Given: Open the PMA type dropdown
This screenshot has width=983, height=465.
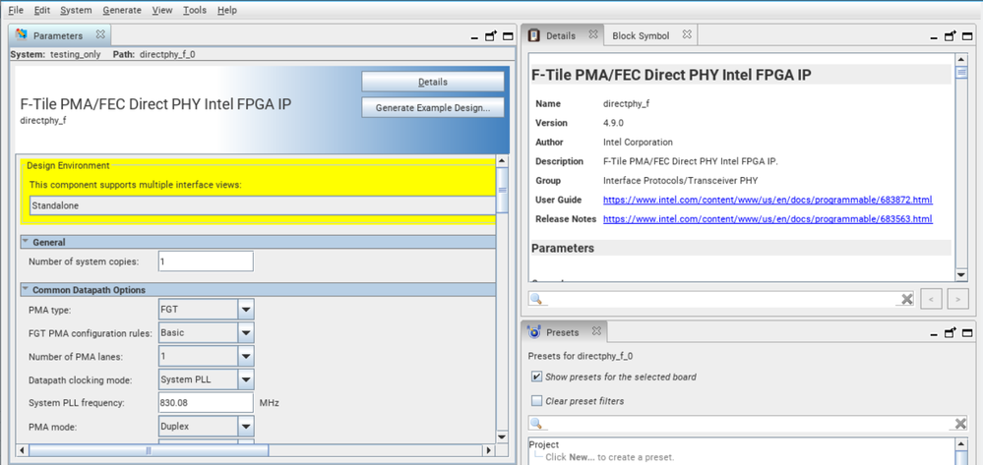Looking at the screenshot, I should [246, 310].
